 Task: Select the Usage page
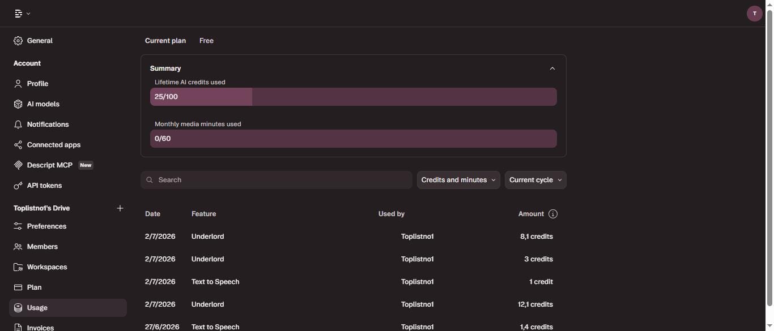pos(68,308)
